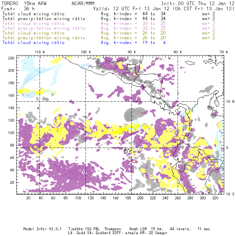Select black 'Total precipitation mixing ratio' legend label
Screen dimensions: 236x236
click(x=44, y=19)
